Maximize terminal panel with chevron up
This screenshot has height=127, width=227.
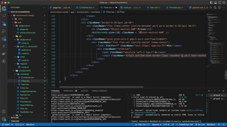(x=219, y=91)
